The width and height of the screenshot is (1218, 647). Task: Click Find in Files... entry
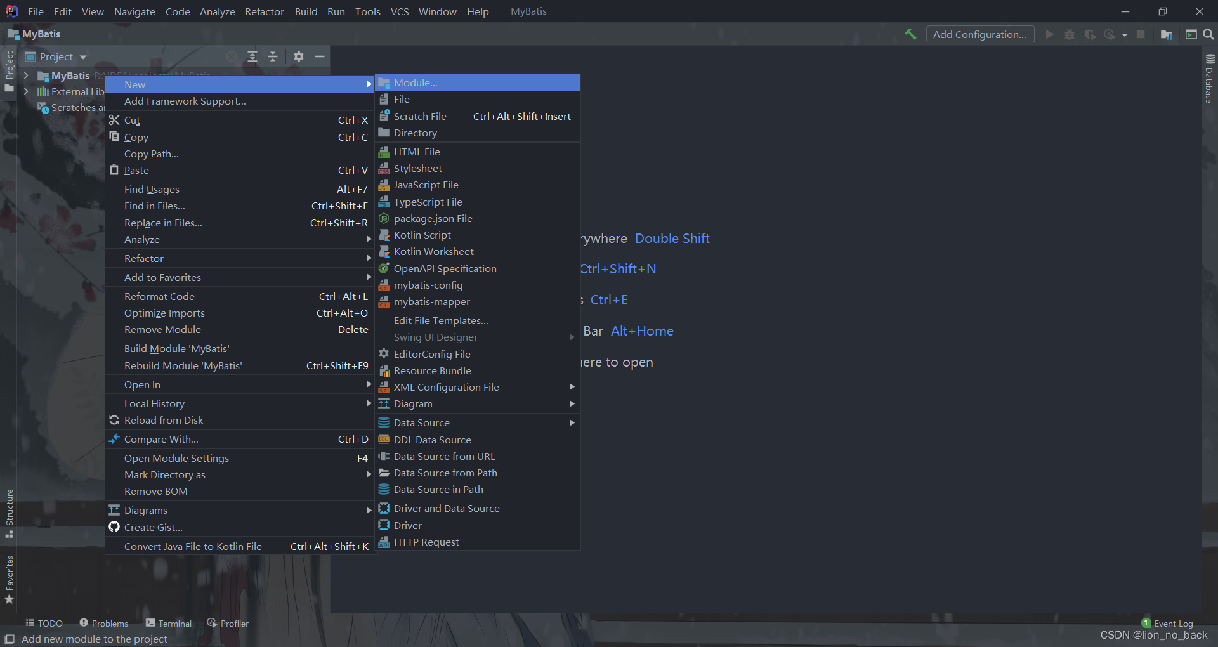coord(240,206)
